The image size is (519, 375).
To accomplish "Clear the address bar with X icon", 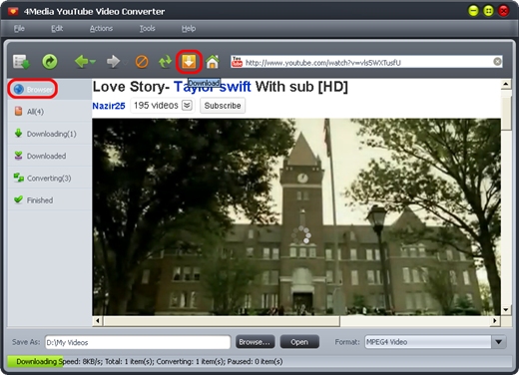I will (497, 62).
